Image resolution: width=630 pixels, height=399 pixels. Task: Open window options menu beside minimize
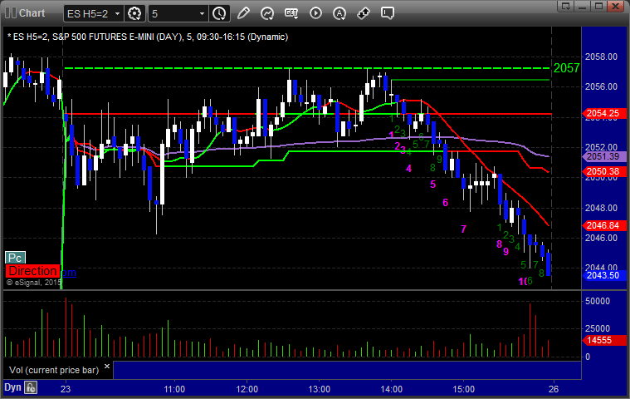pos(566,6)
